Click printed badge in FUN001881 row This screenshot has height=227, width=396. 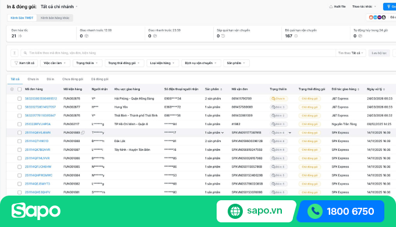click(278, 192)
